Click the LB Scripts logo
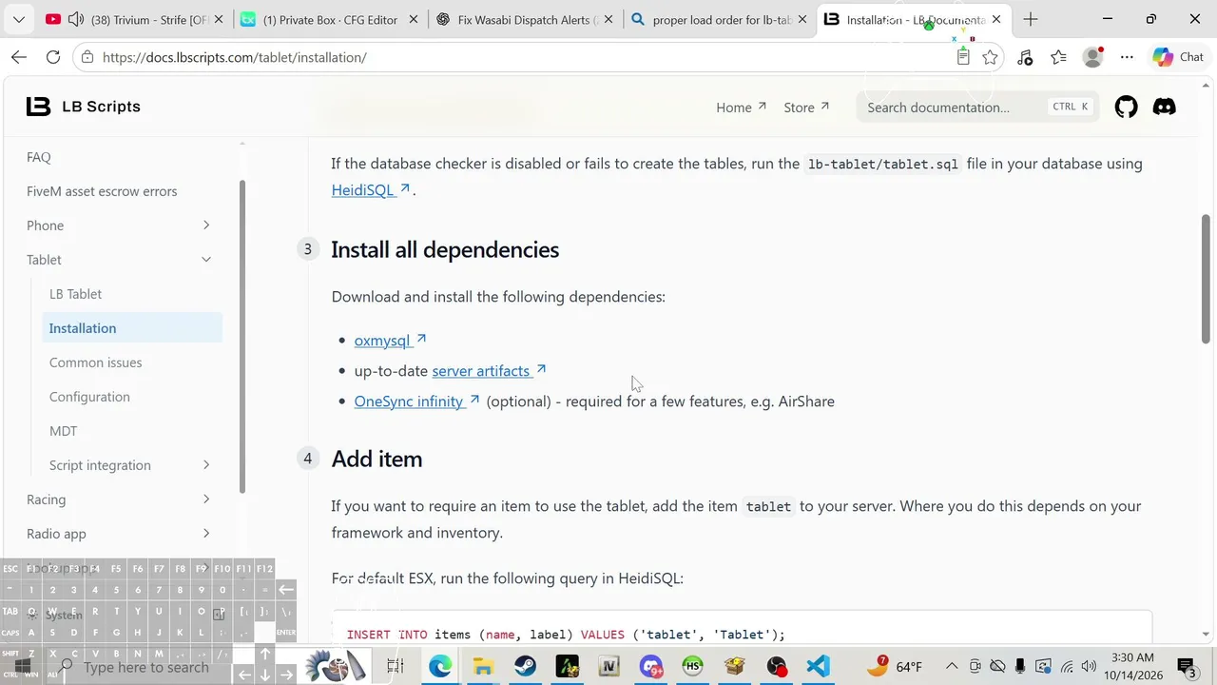The width and height of the screenshot is (1217, 685). point(84,107)
